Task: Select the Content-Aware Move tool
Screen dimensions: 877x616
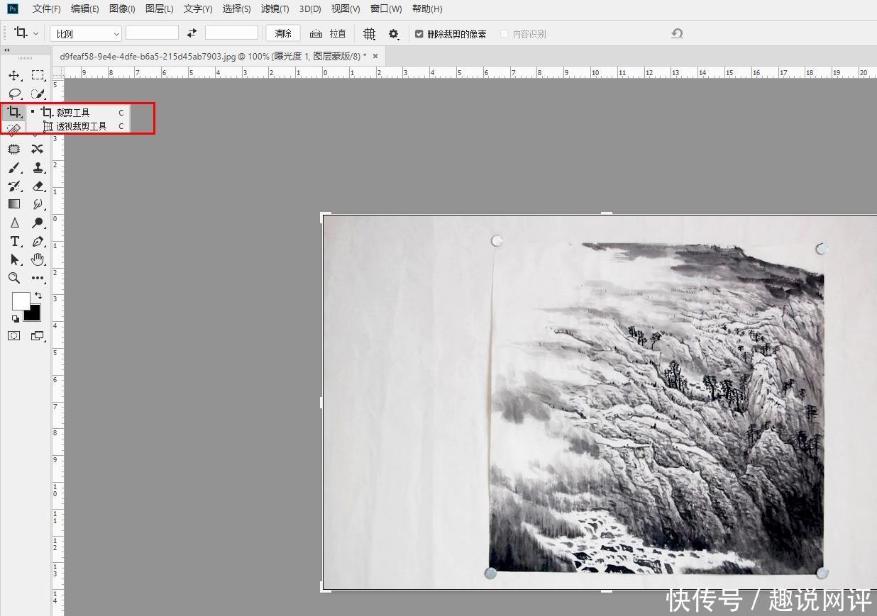Action: pyautogui.click(x=38, y=149)
